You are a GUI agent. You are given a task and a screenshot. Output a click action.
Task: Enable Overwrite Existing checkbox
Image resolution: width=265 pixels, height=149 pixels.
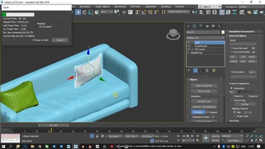[x=231, y=52]
